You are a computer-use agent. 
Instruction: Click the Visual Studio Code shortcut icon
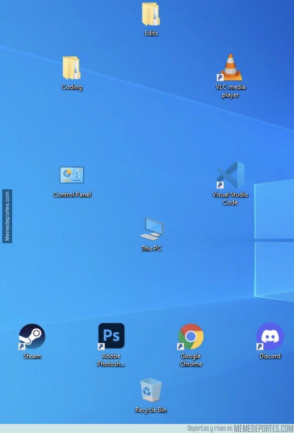point(231,175)
